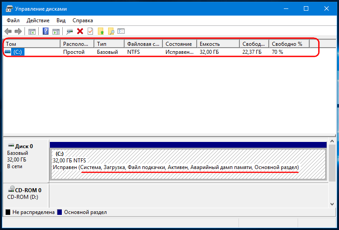Click the disk connect/rescan drive icon
This screenshot has height=230, width=339.
69,32
